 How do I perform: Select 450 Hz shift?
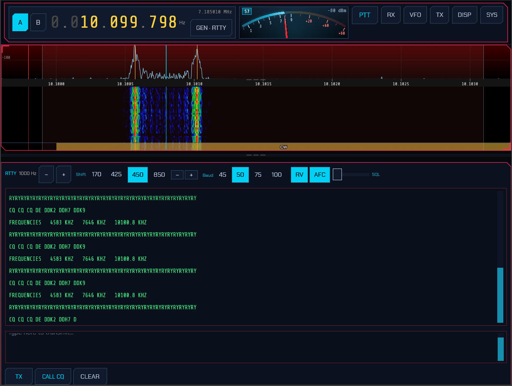(138, 175)
